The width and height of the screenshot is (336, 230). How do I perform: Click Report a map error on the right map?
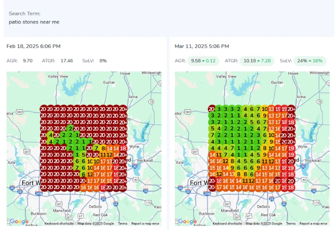(x=314, y=223)
